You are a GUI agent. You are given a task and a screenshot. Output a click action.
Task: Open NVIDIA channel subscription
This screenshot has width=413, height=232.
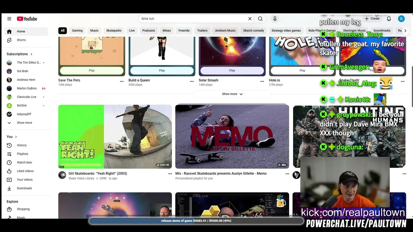(27, 105)
